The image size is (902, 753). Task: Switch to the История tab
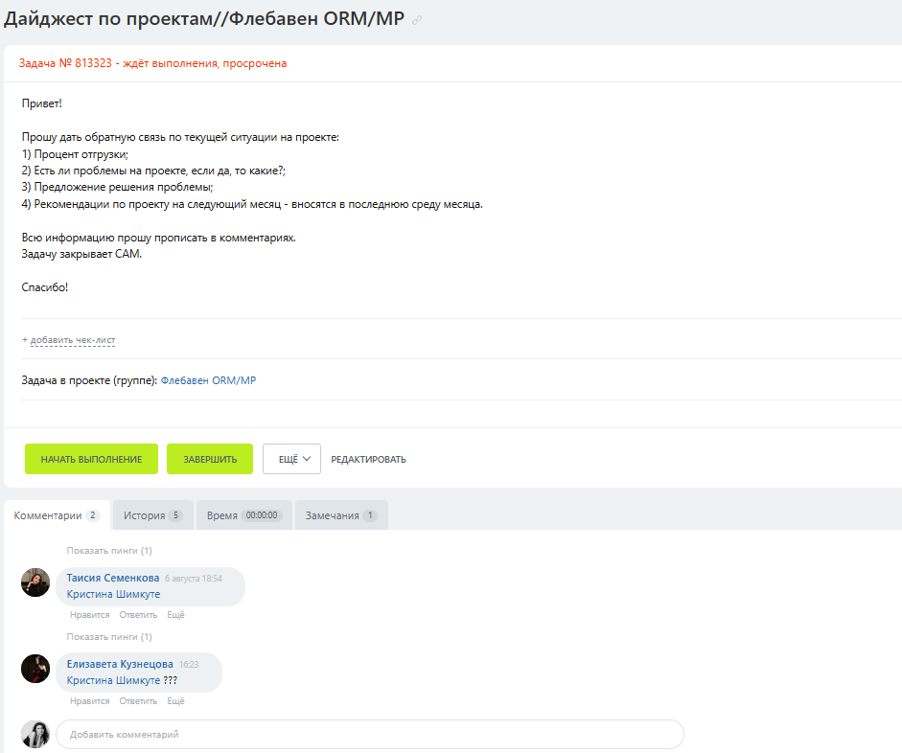pyautogui.click(x=153, y=515)
